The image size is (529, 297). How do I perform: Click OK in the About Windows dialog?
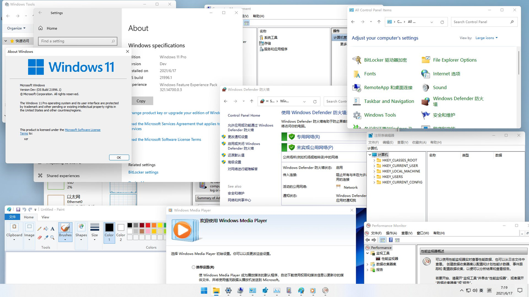click(119, 157)
